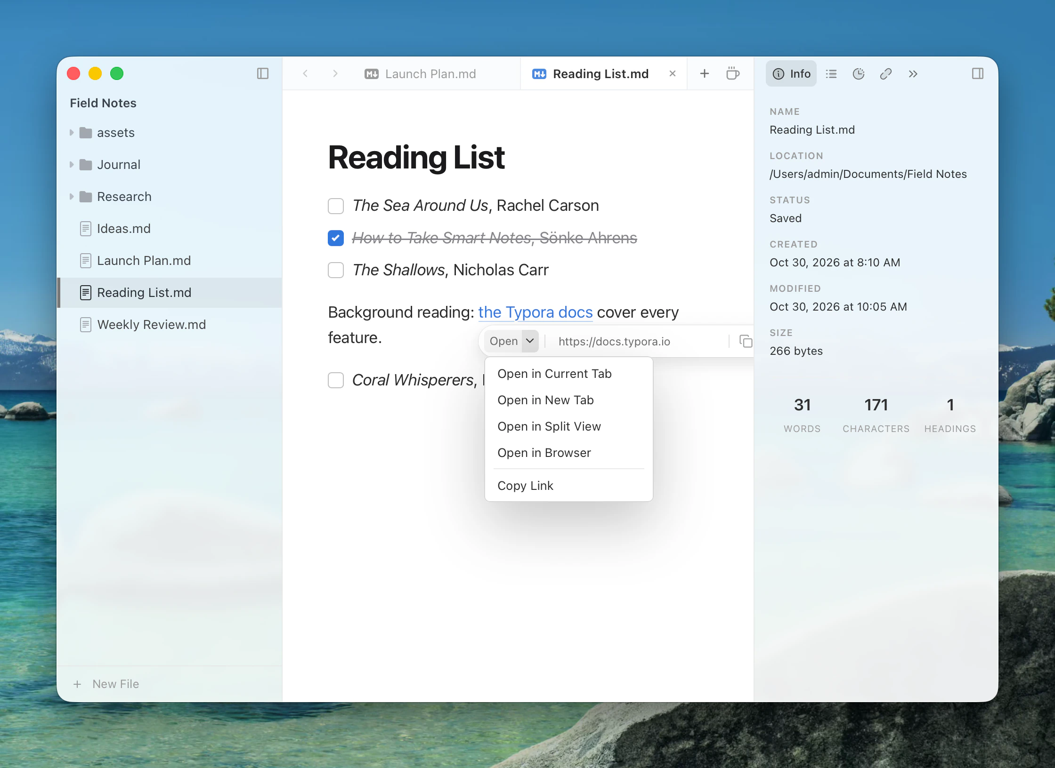Choose Open in Browser
Image resolution: width=1055 pixels, height=768 pixels.
568,453
